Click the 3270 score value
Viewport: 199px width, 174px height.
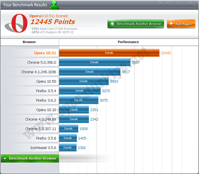point(106,91)
